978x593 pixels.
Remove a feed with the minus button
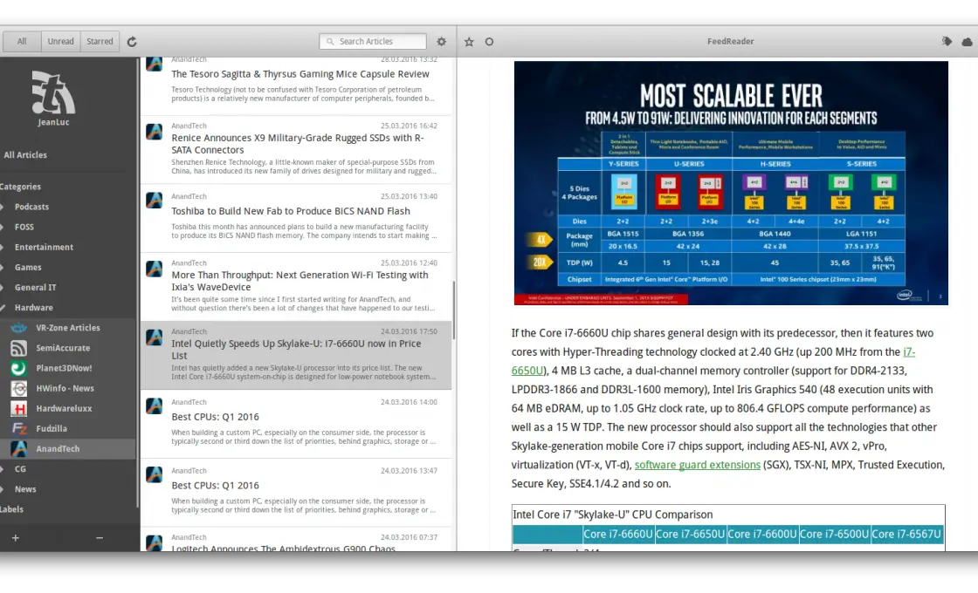pyautogui.click(x=100, y=537)
